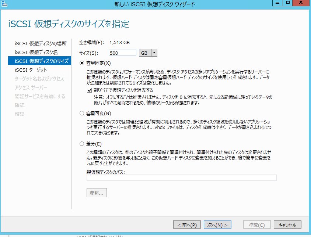This screenshot has width=311, height=237.
Task: Click the wizard icon in the title bar
Action: pyautogui.click(x=4, y=4)
